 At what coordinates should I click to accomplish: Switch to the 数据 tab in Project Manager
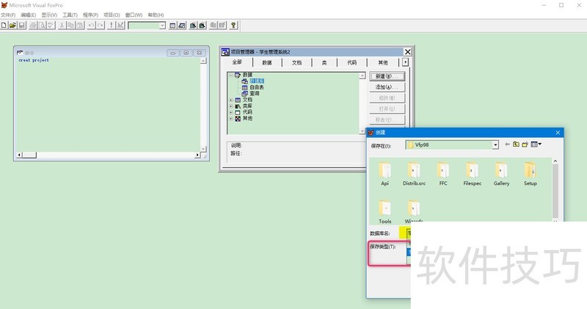[x=267, y=62]
